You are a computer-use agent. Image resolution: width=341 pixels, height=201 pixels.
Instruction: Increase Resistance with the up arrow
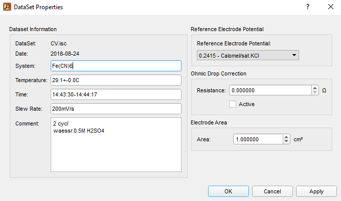tap(315, 88)
